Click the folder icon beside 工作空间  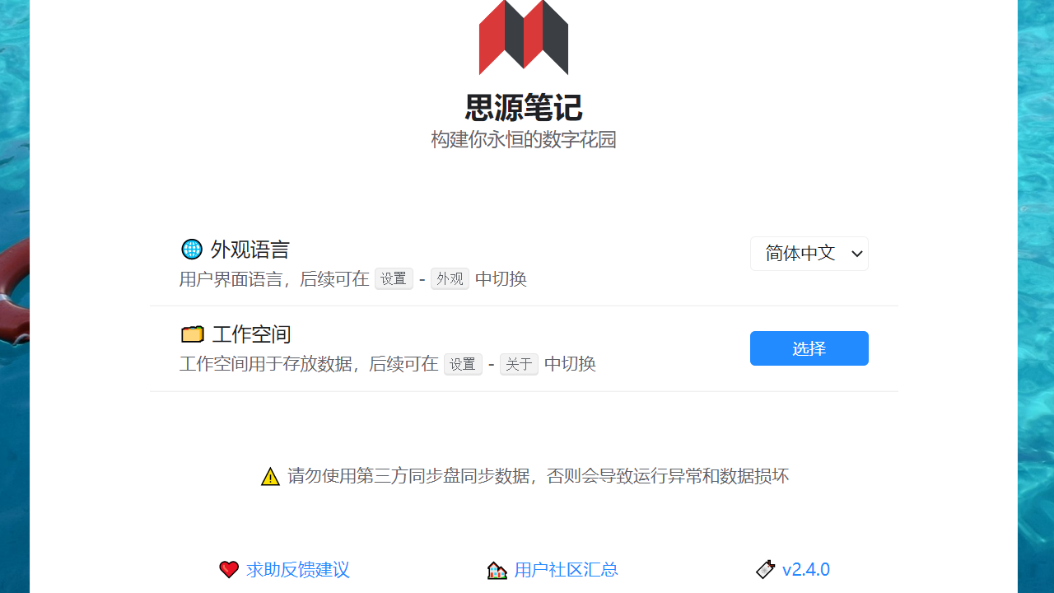[x=192, y=334]
